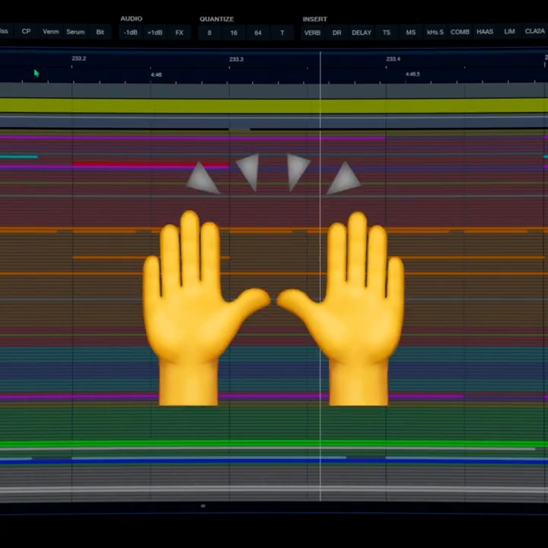Select the bright green clip
This screenshot has height=548, width=548.
[274, 444]
